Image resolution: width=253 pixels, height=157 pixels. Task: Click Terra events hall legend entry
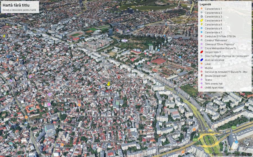(x=214, y=84)
